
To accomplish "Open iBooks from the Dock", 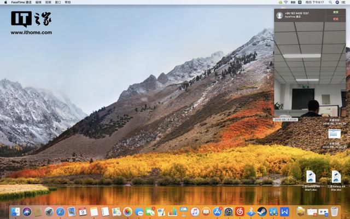I will [206, 212].
